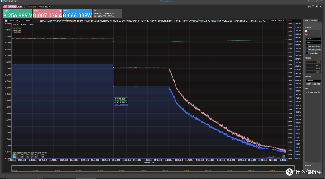Toggle PWR series in chart legend
This screenshot has width=325, height=179.
pos(31,24)
